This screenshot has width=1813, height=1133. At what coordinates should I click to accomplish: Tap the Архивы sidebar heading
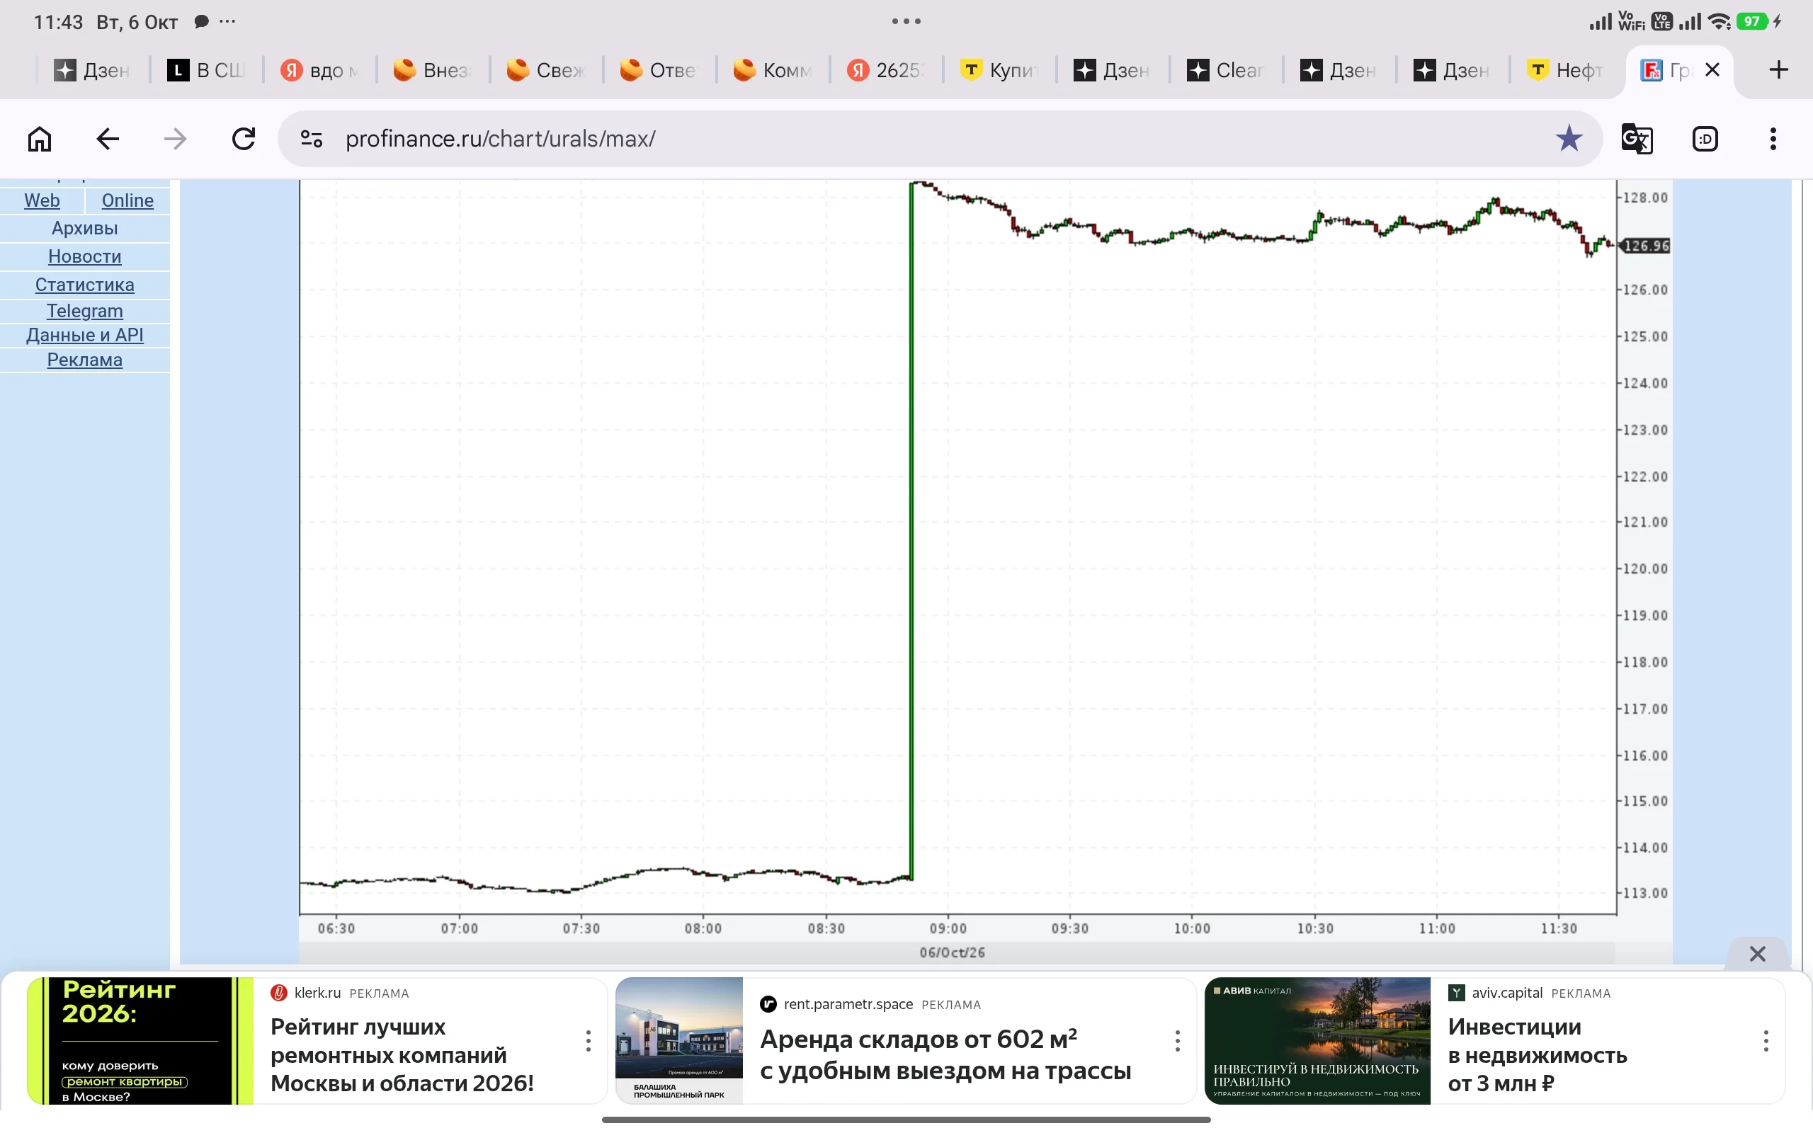pyautogui.click(x=85, y=229)
